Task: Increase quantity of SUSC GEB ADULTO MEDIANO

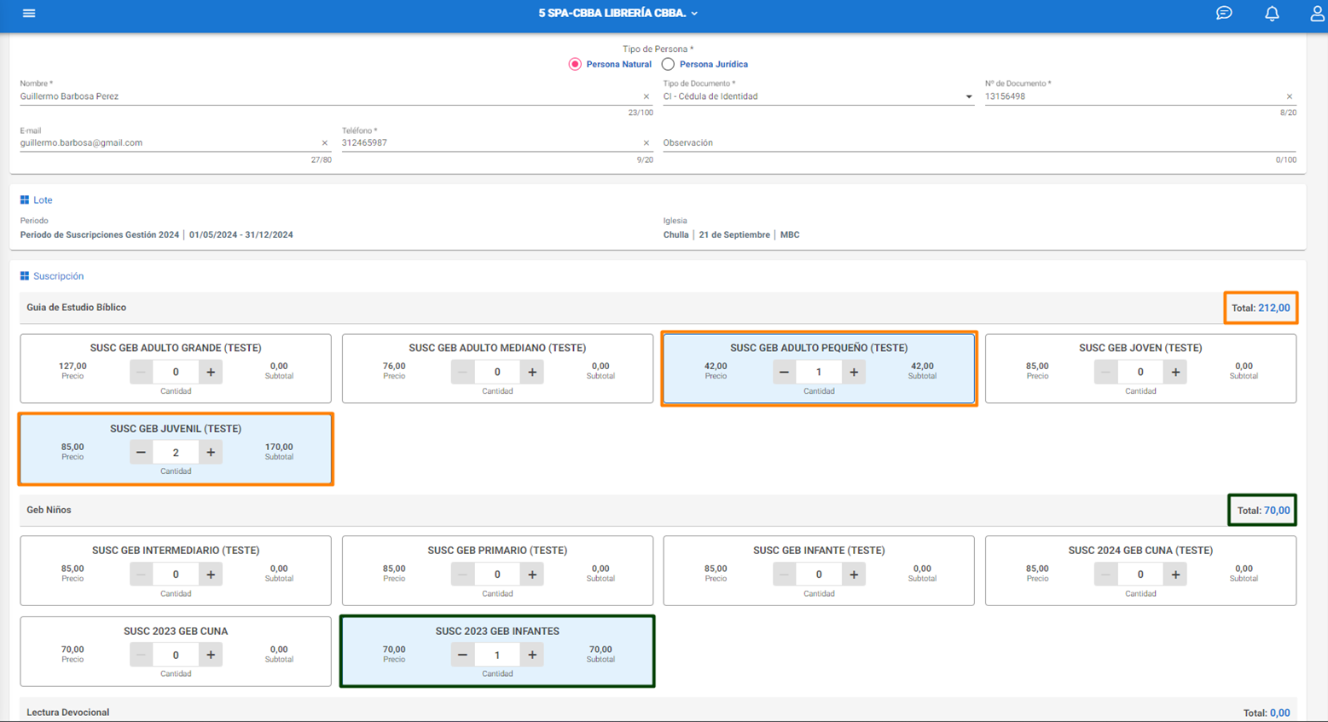Action: coord(532,372)
